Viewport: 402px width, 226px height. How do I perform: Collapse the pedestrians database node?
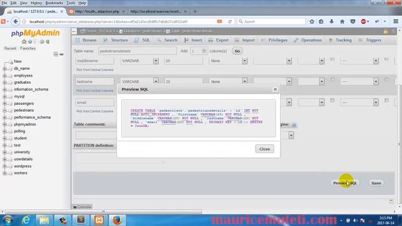tap(4, 110)
